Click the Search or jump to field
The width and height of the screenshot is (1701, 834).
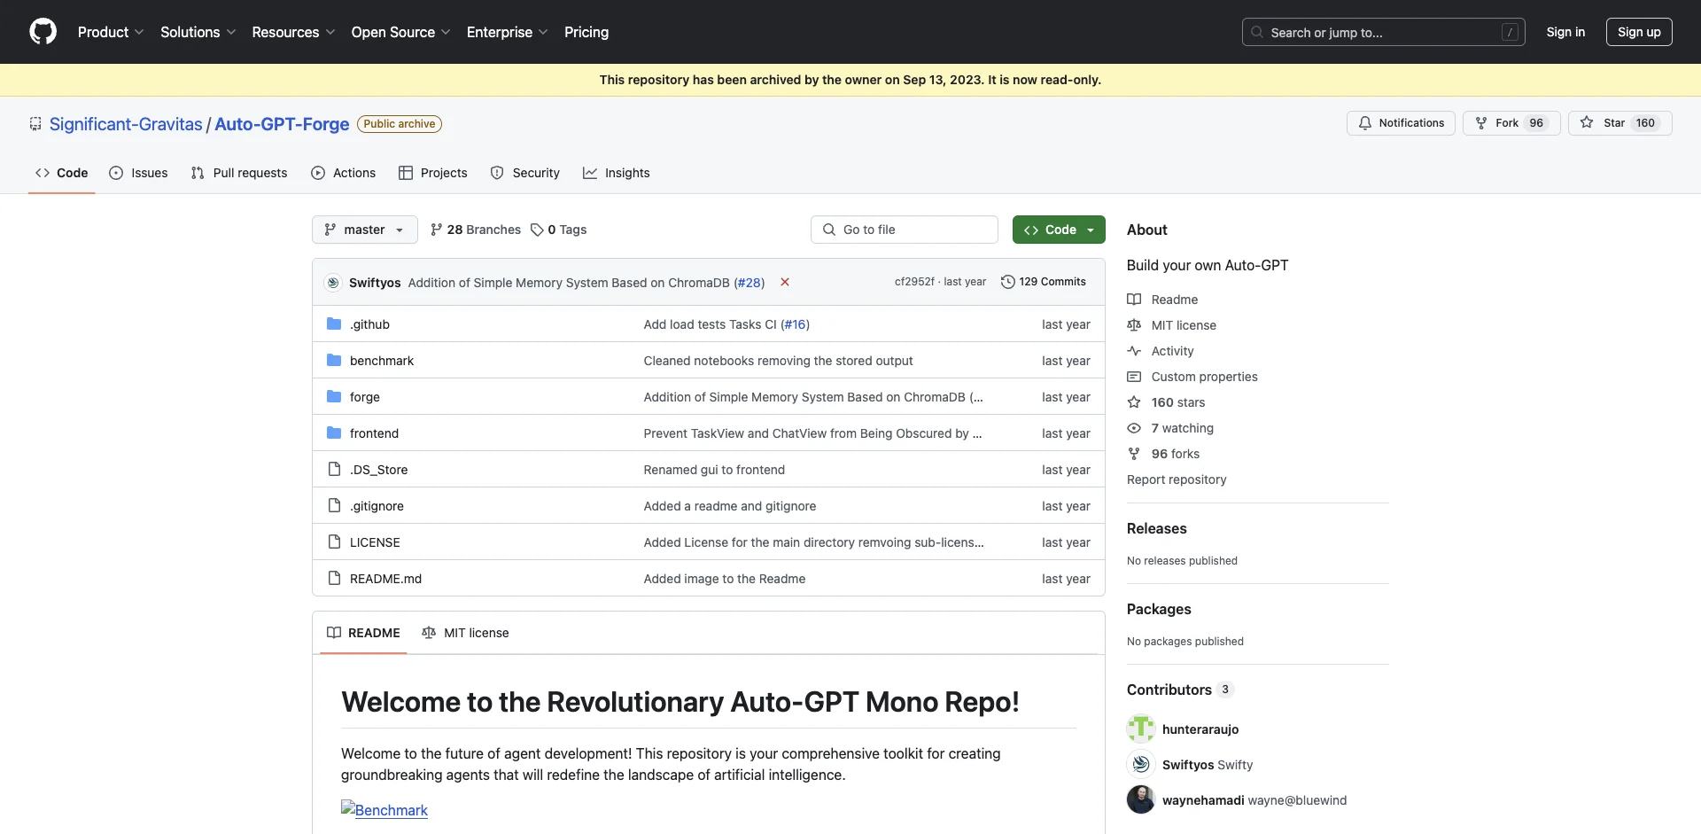tap(1383, 32)
